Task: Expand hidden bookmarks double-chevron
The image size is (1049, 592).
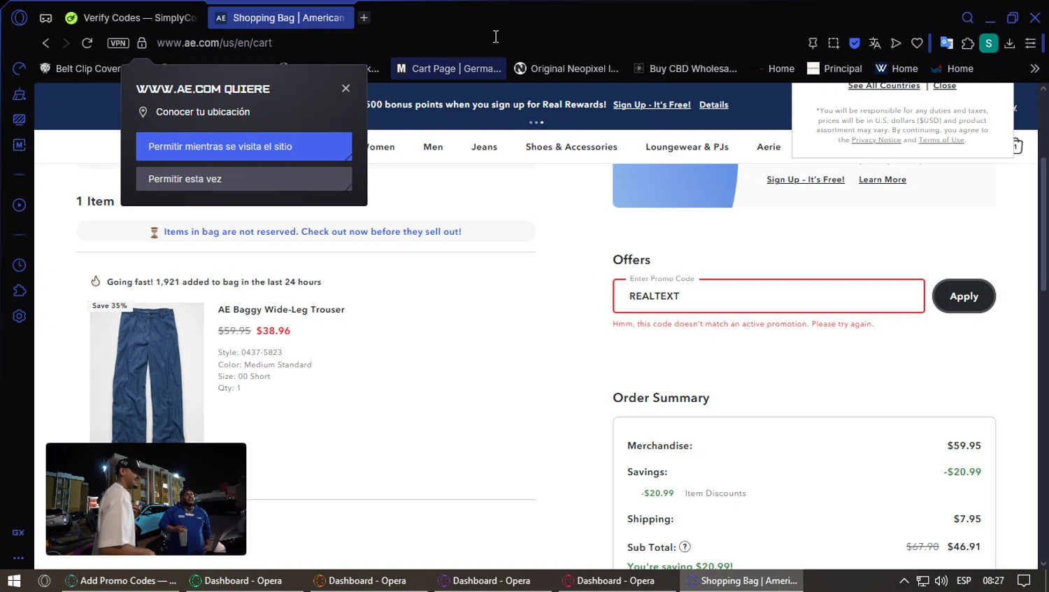Action: [x=1035, y=68]
